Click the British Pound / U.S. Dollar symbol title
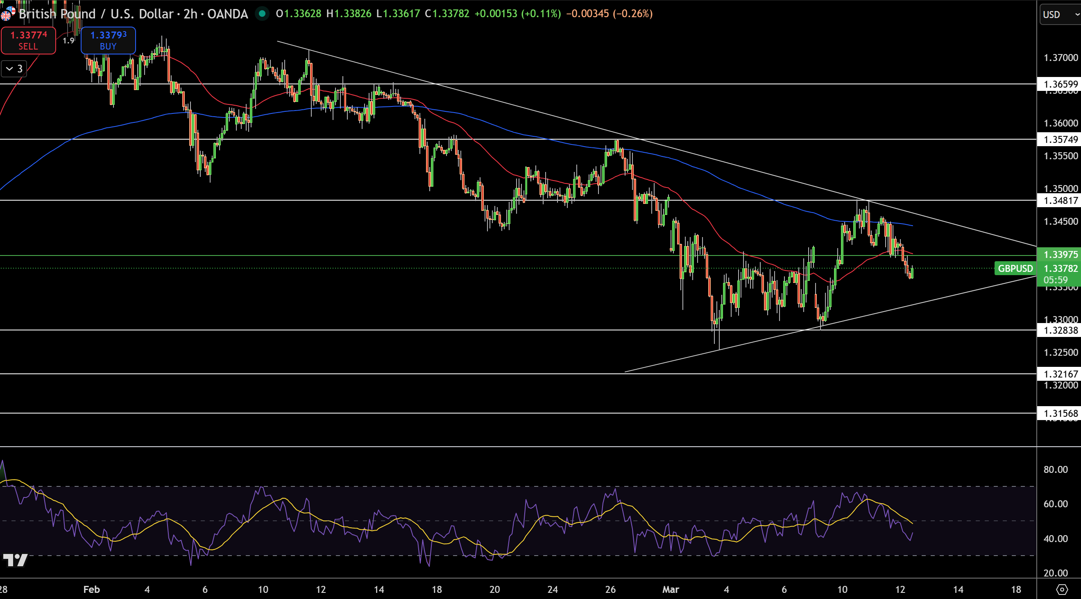This screenshot has height=599, width=1081. (134, 14)
